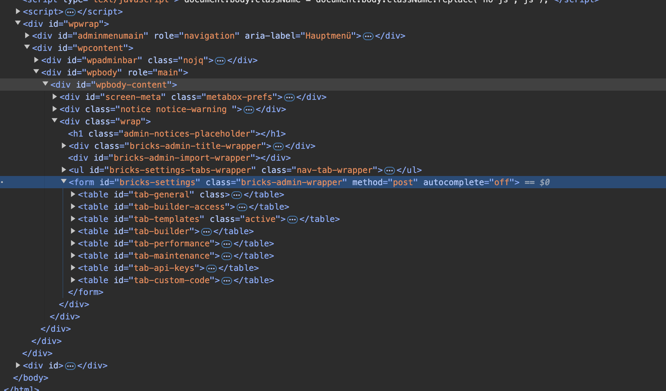Expand the tab-api-keys table node
666x391 pixels.
(x=73, y=267)
